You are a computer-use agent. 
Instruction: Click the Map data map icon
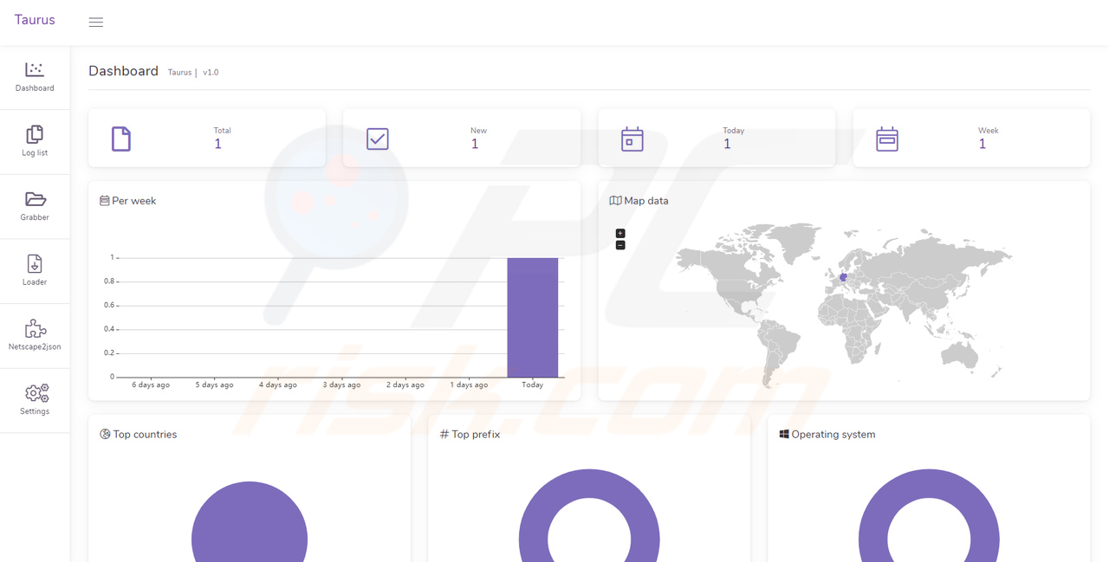click(x=615, y=201)
